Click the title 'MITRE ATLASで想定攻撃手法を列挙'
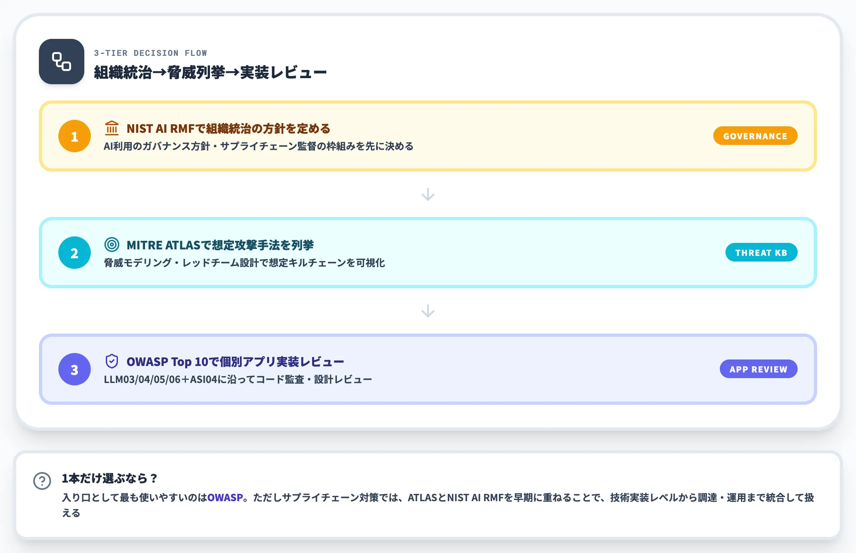Screen dimensions: 856x553 click(x=220, y=245)
